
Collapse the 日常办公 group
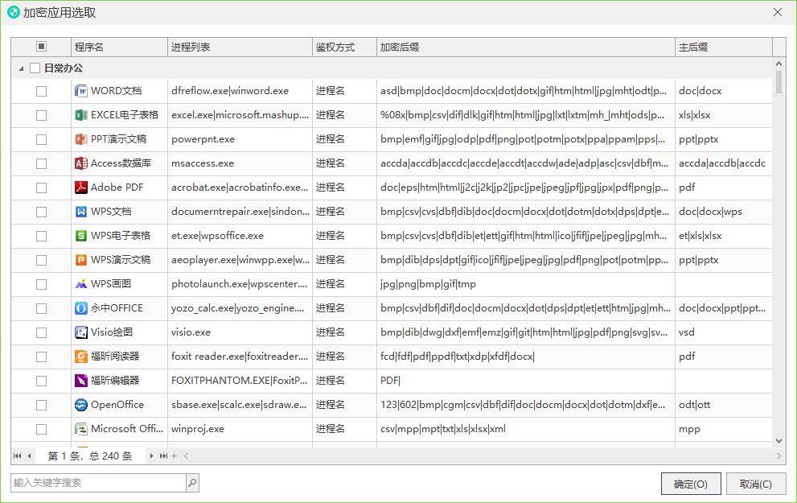pos(21,68)
